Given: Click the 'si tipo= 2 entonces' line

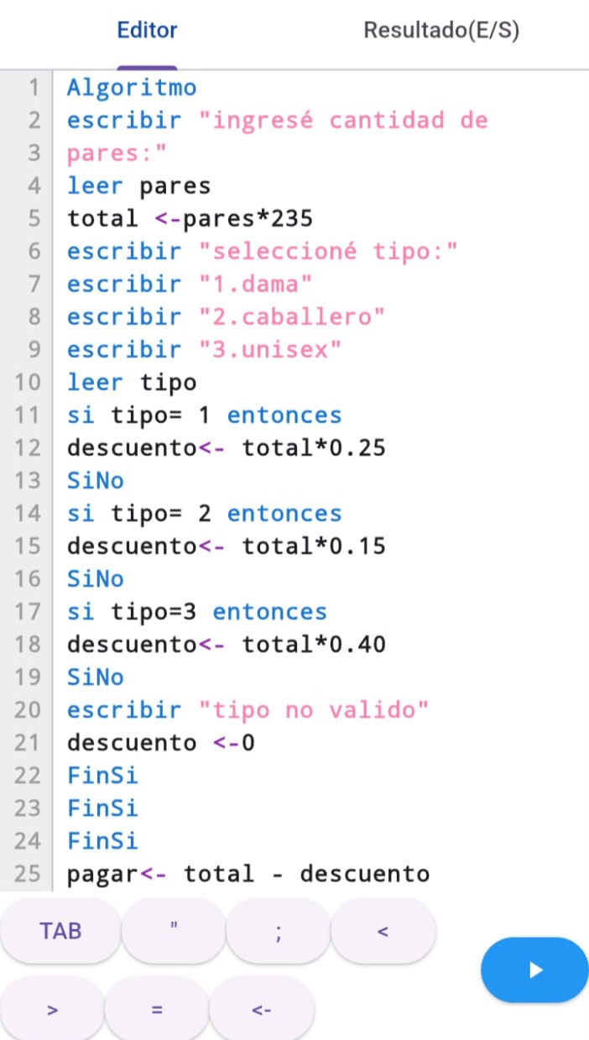Looking at the screenshot, I should pos(205,513).
